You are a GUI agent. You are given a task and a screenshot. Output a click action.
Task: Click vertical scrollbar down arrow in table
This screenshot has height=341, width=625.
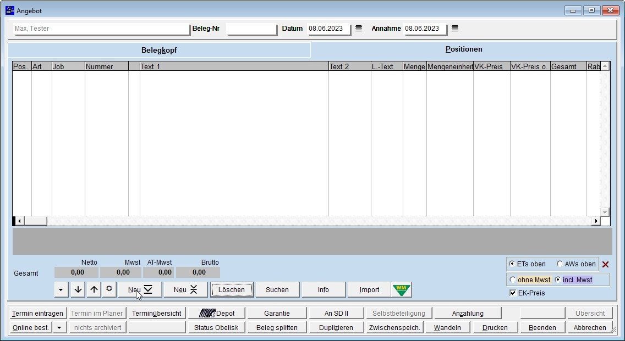(605, 212)
